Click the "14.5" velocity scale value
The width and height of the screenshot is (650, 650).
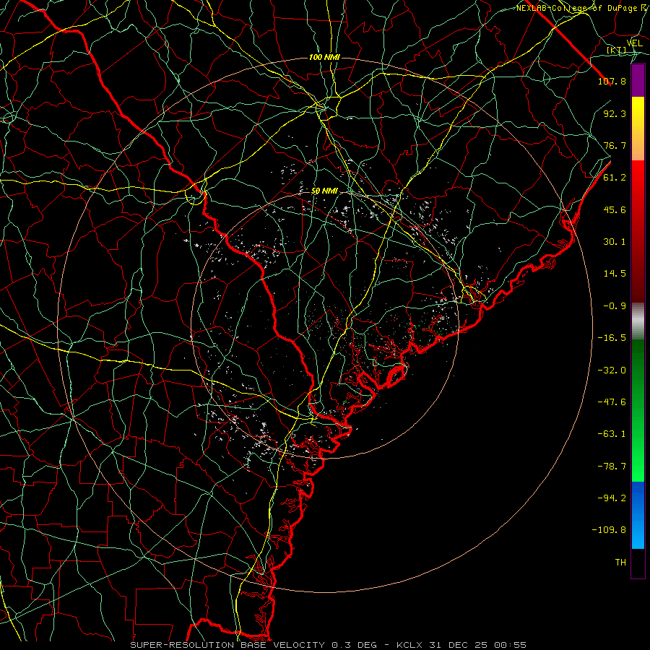pyautogui.click(x=615, y=274)
